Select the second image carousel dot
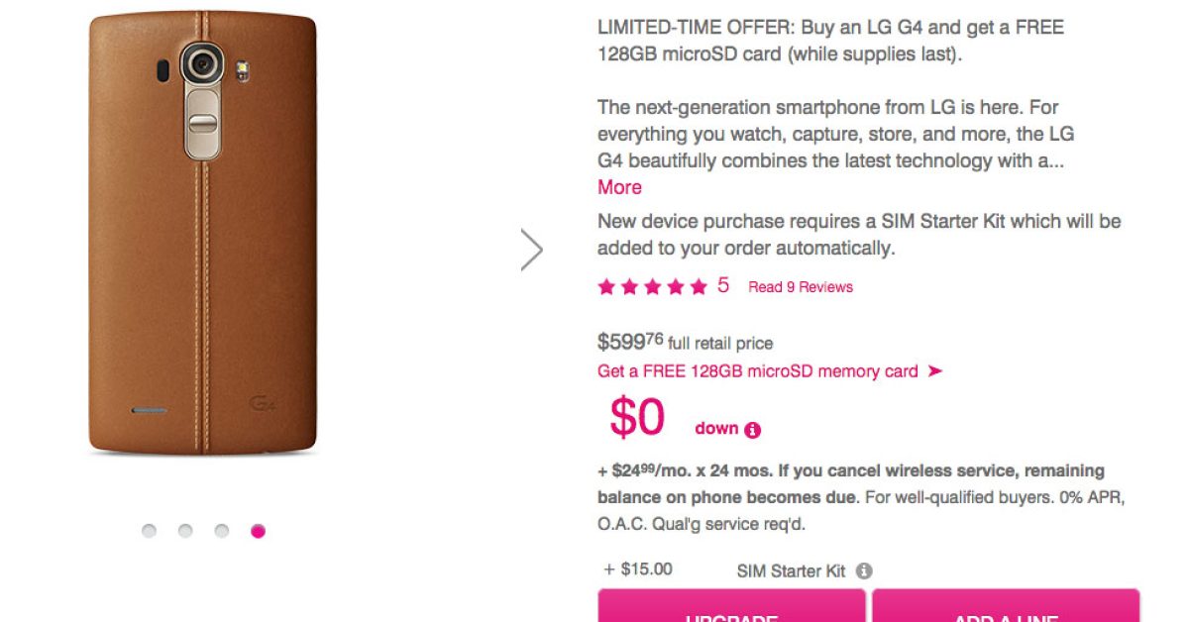The image size is (1189, 622). [x=185, y=531]
